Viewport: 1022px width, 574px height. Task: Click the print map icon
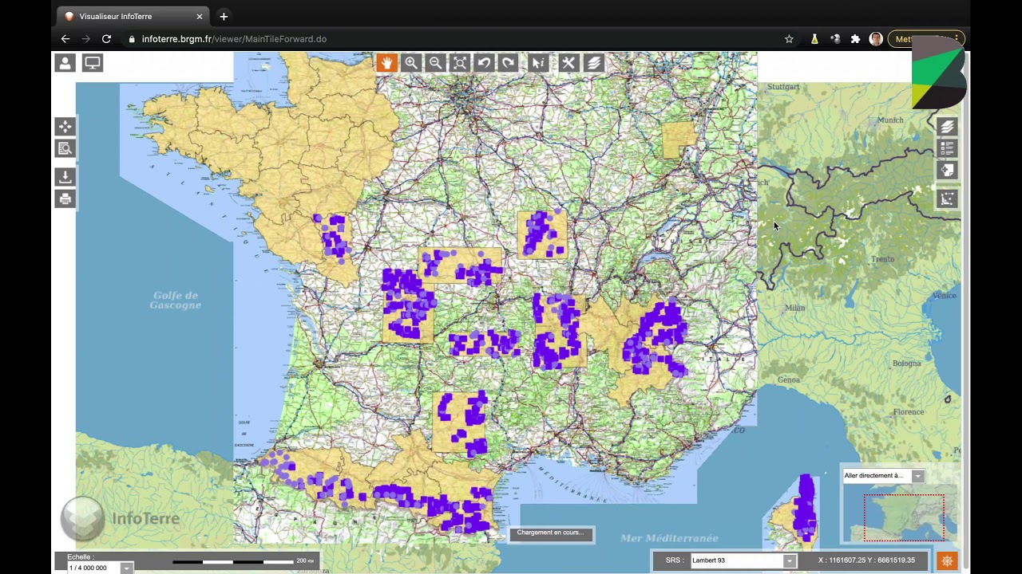[65, 199]
